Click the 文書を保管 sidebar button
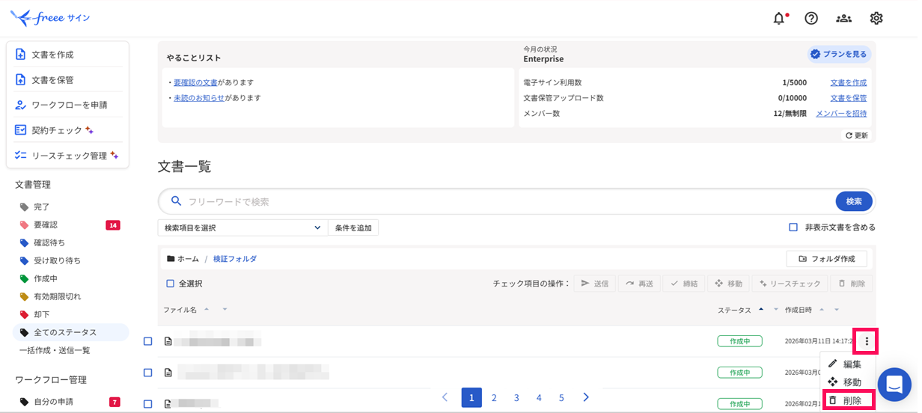The width and height of the screenshot is (922, 413). (x=67, y=79)
